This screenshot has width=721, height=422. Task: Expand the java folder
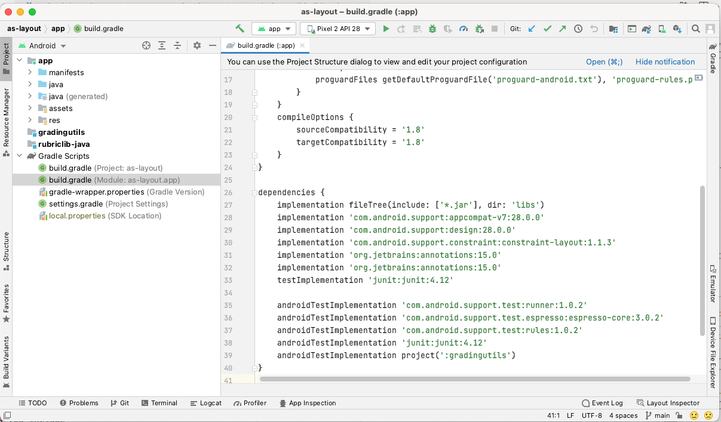point(30,84)
